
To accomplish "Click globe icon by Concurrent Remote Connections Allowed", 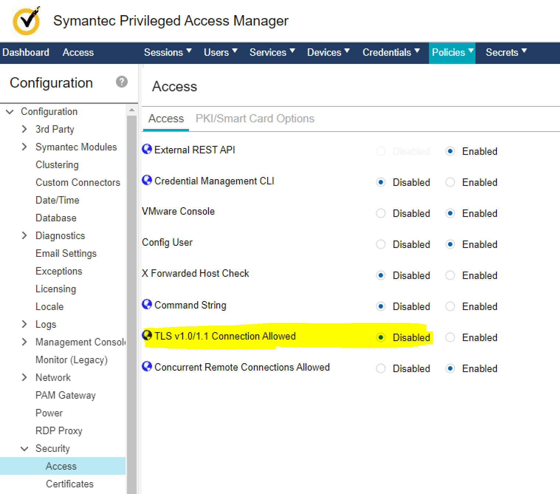I will point(147,367).
